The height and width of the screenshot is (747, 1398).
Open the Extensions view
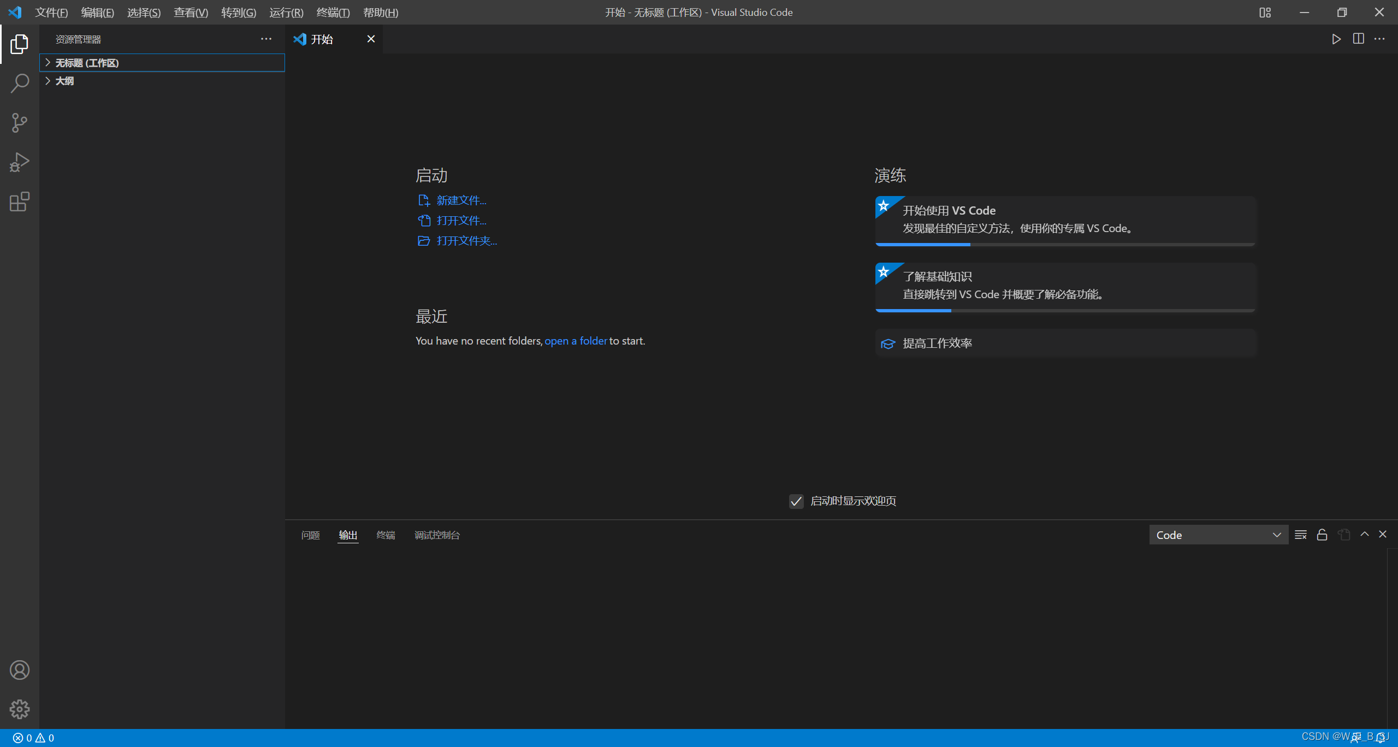(20, 201)
